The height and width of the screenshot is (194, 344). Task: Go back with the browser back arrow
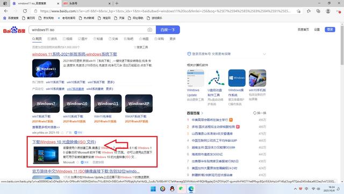pos(6,11)
